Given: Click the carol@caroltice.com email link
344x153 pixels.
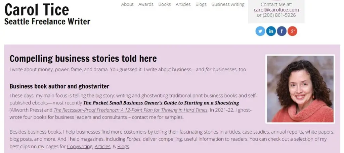Looking at the screenshot, I should 276,10.
